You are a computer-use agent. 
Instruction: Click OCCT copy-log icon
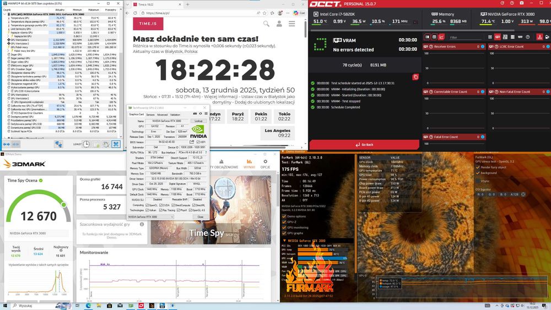point(415,77)
